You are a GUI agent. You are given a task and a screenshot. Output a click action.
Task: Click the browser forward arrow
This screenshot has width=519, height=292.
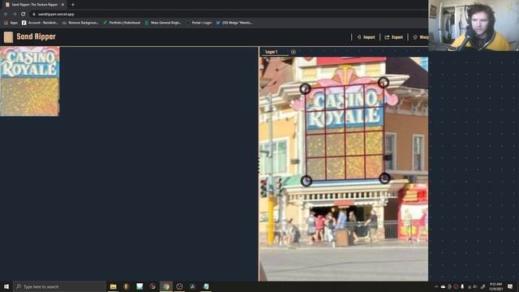click(x=15, y=15)
